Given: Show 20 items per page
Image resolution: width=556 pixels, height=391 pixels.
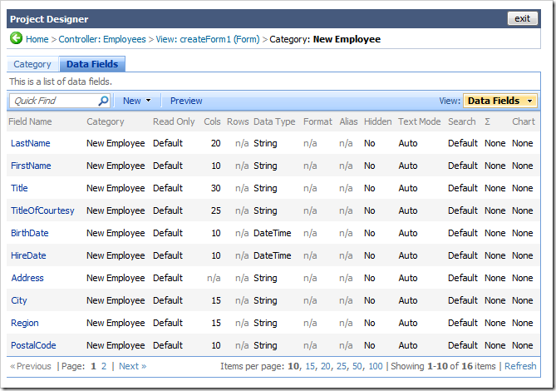Looking at the screenshot, I should pyautogui.click(x=326, y=366).
